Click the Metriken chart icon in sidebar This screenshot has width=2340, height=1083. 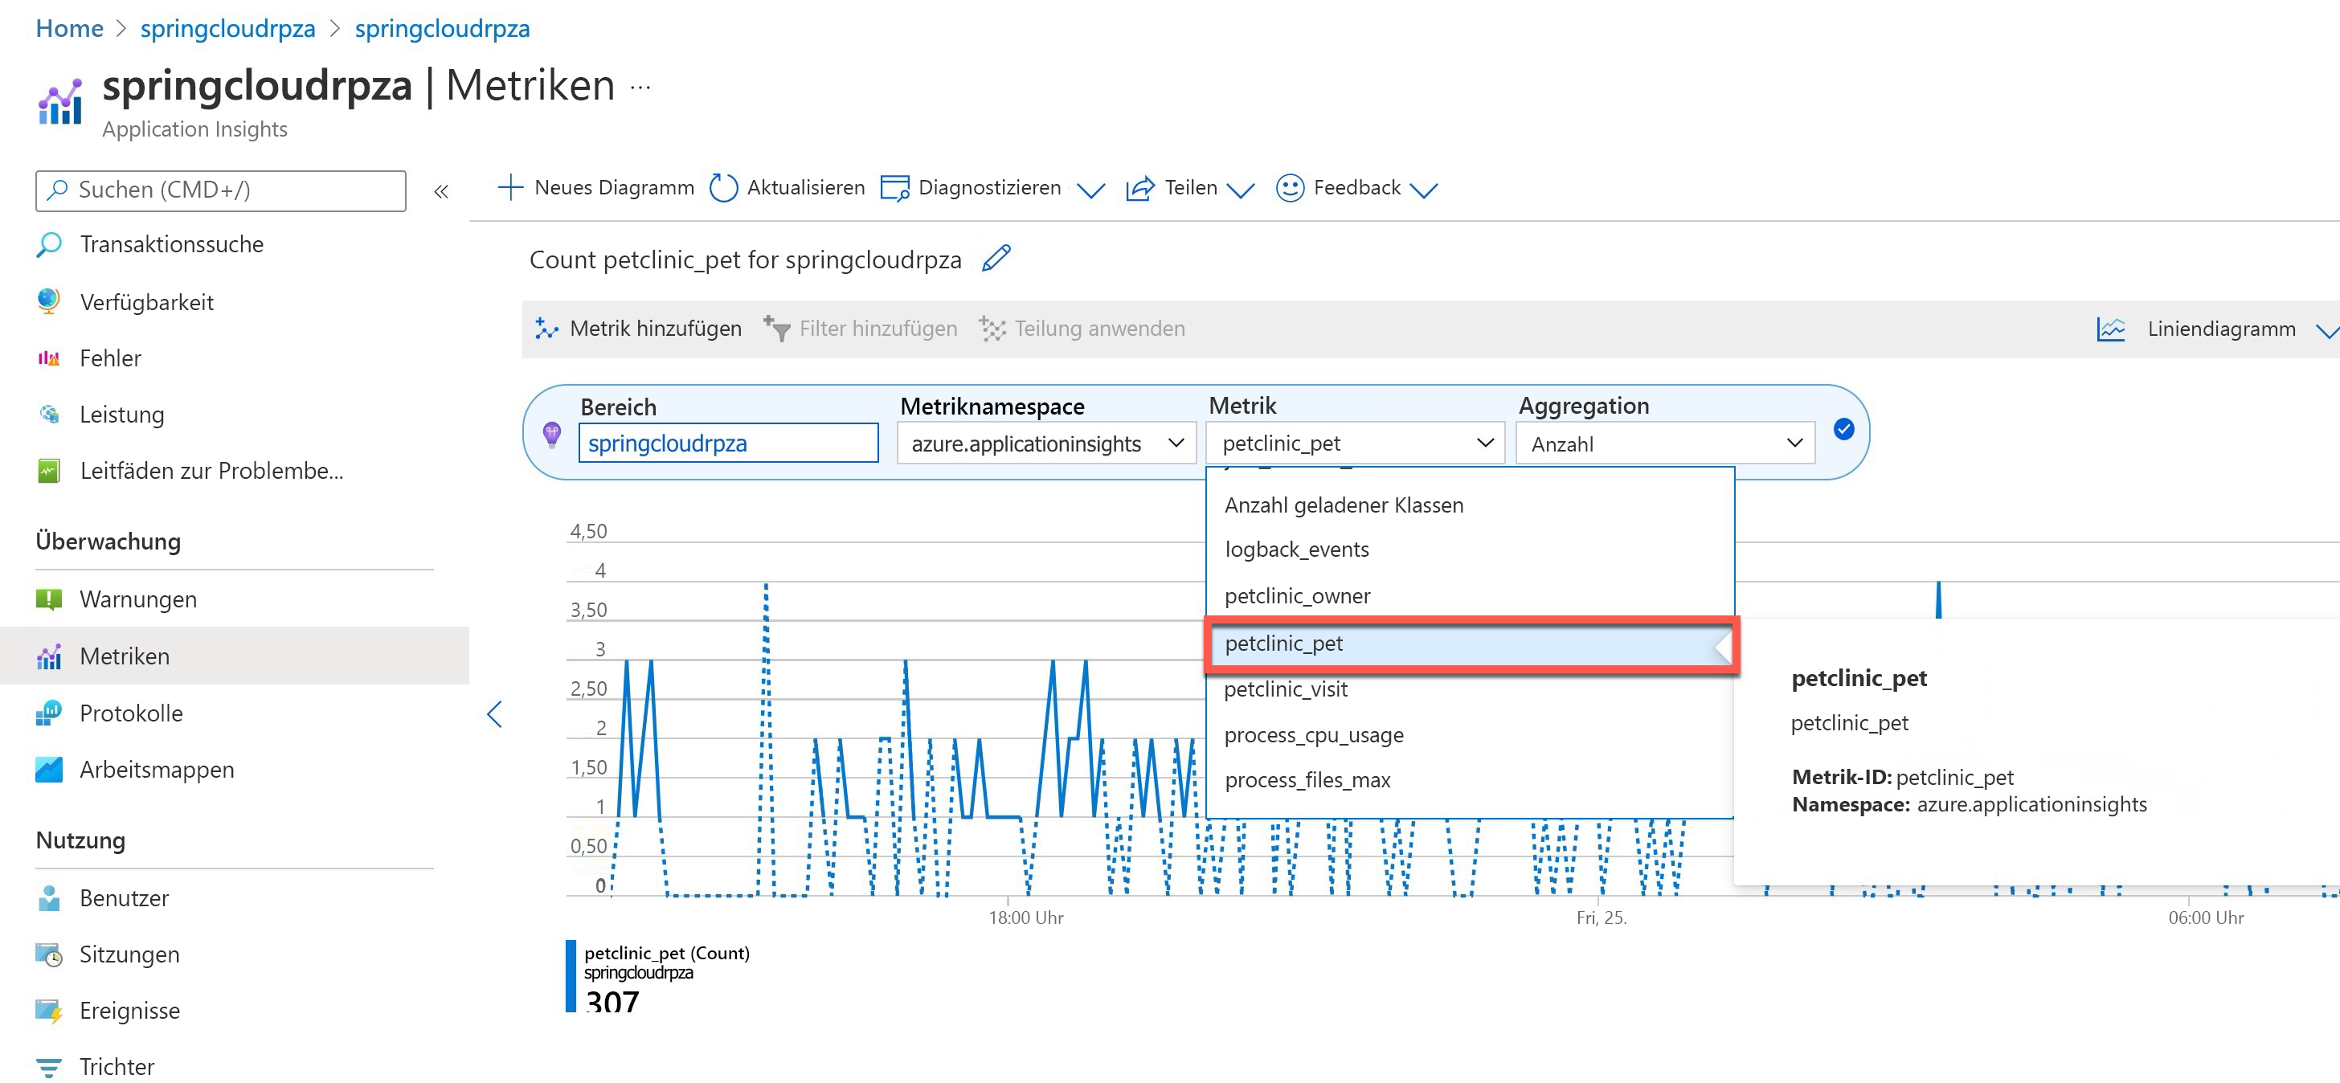49,656
